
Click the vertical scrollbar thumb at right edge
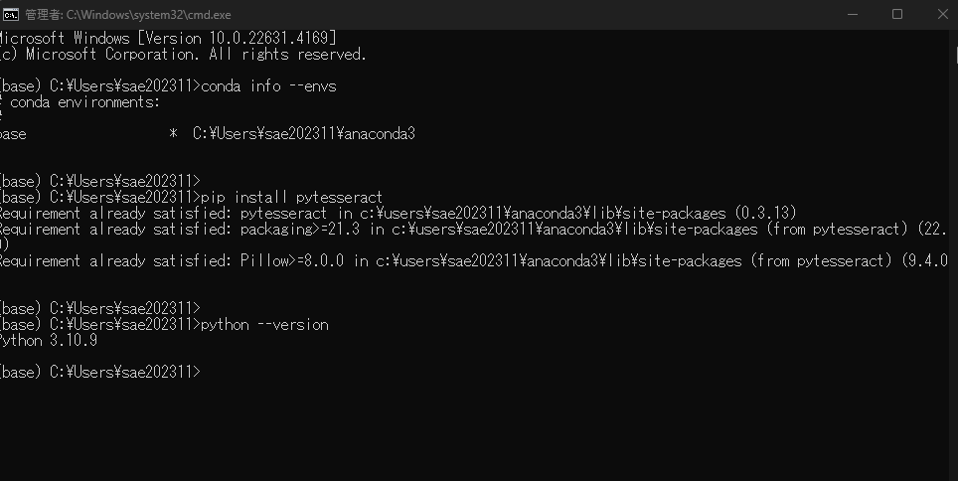click(956, 55)
